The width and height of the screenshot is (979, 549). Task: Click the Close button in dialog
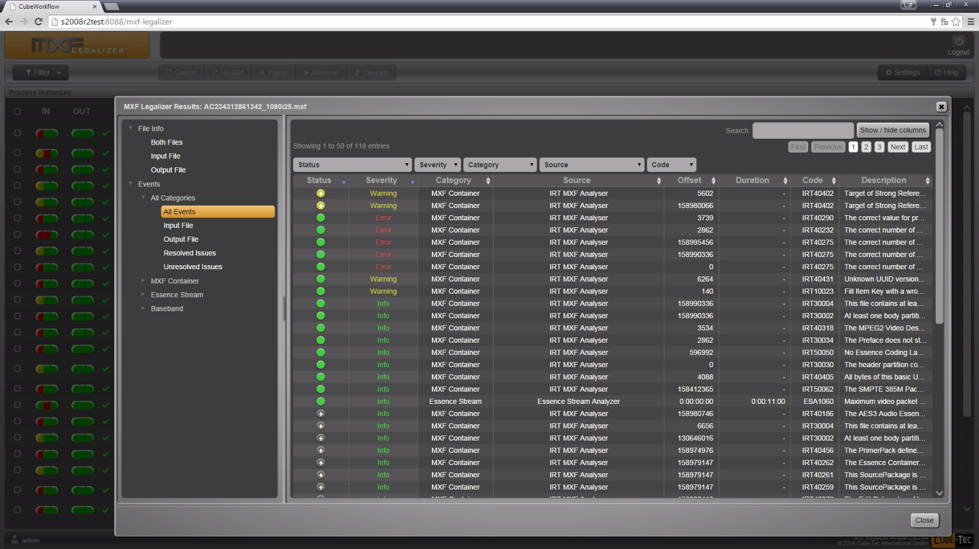tap(924, 520)
